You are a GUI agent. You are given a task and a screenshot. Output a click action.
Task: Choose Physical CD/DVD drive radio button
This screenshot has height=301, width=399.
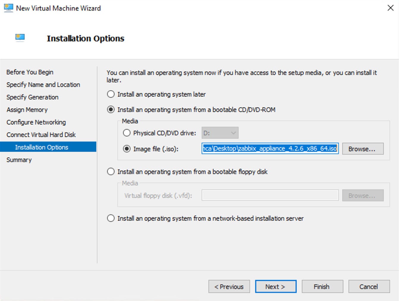pyautogui.click(x=127, y=133)
